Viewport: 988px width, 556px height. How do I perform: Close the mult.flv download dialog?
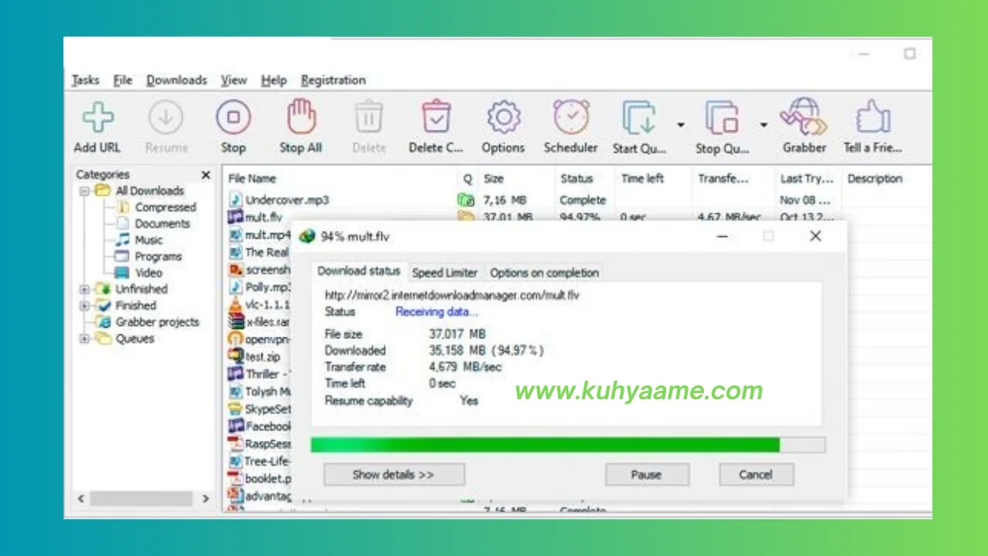[x=815, y=236]
